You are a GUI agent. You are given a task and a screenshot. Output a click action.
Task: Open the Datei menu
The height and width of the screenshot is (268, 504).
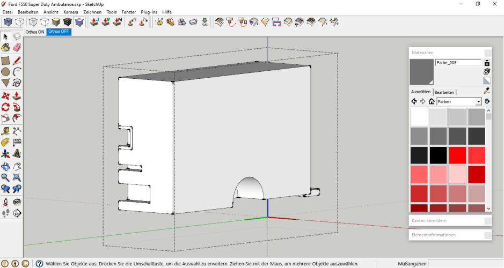click(8, 12)
